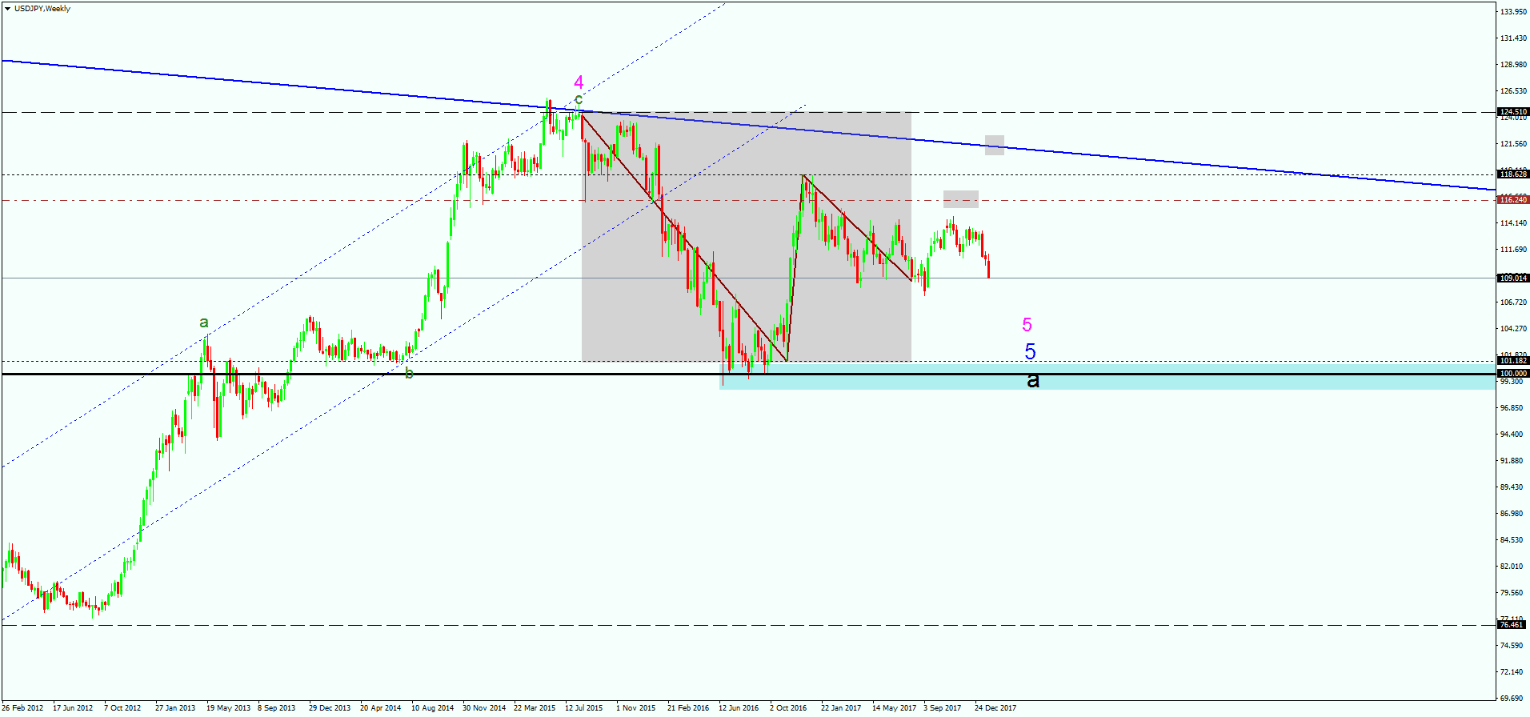Click the 106.720 price axis label
Viewport: 1530px width, 717px height.
(1512, 302)
